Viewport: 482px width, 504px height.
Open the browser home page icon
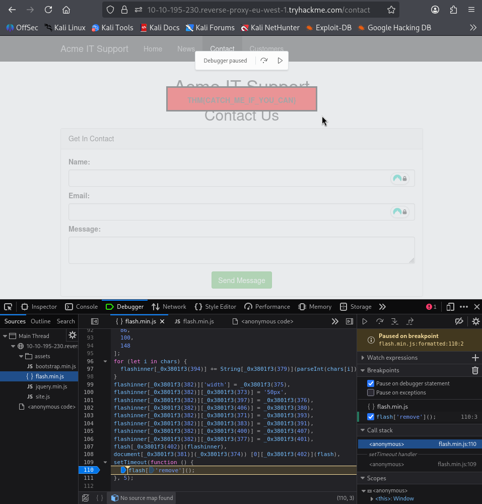(x=66, y=10)
